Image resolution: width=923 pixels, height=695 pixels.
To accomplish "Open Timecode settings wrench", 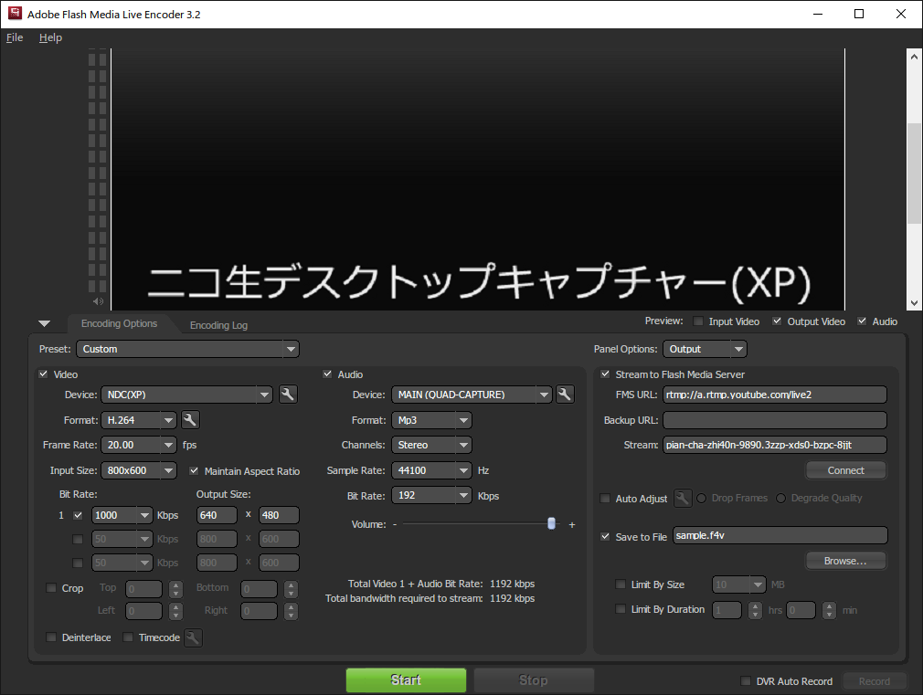I will click(x=193, y=637).
